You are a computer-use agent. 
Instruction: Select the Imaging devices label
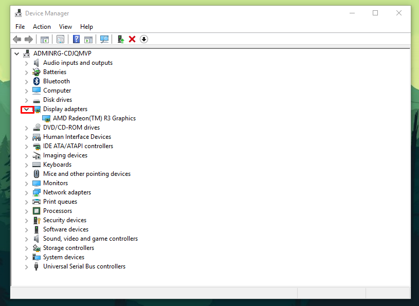65,155
